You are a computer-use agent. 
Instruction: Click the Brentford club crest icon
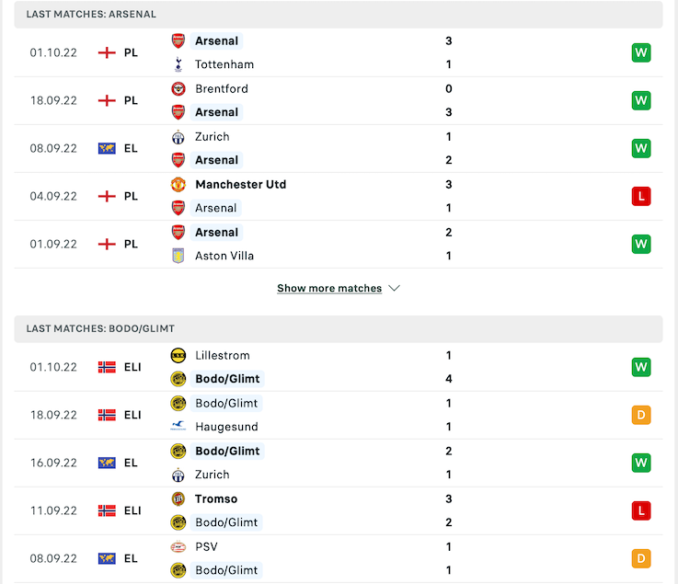[178, 88]
